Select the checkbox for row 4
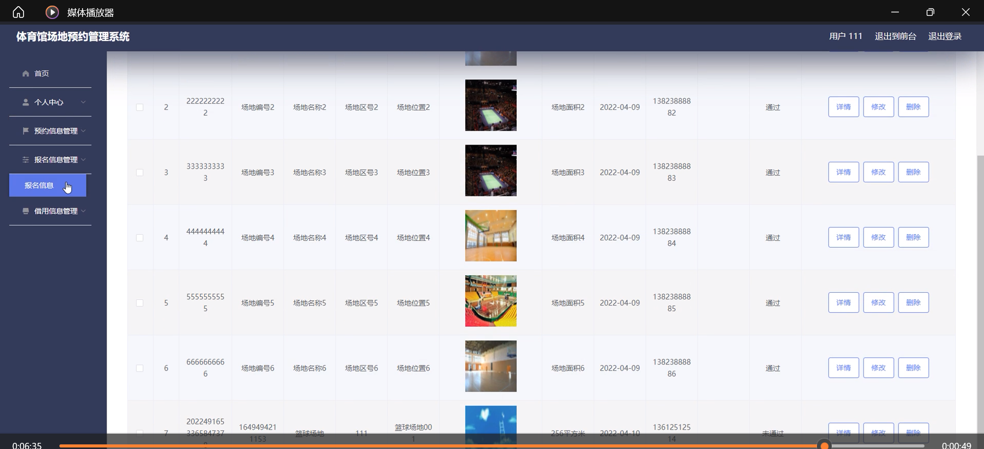Screen dimensions: 984x449 click(139, 237)
